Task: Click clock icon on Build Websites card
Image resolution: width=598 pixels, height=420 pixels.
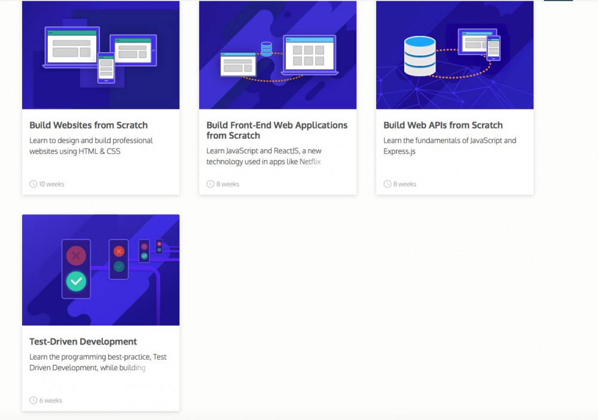Action: (x=33, y=184)
